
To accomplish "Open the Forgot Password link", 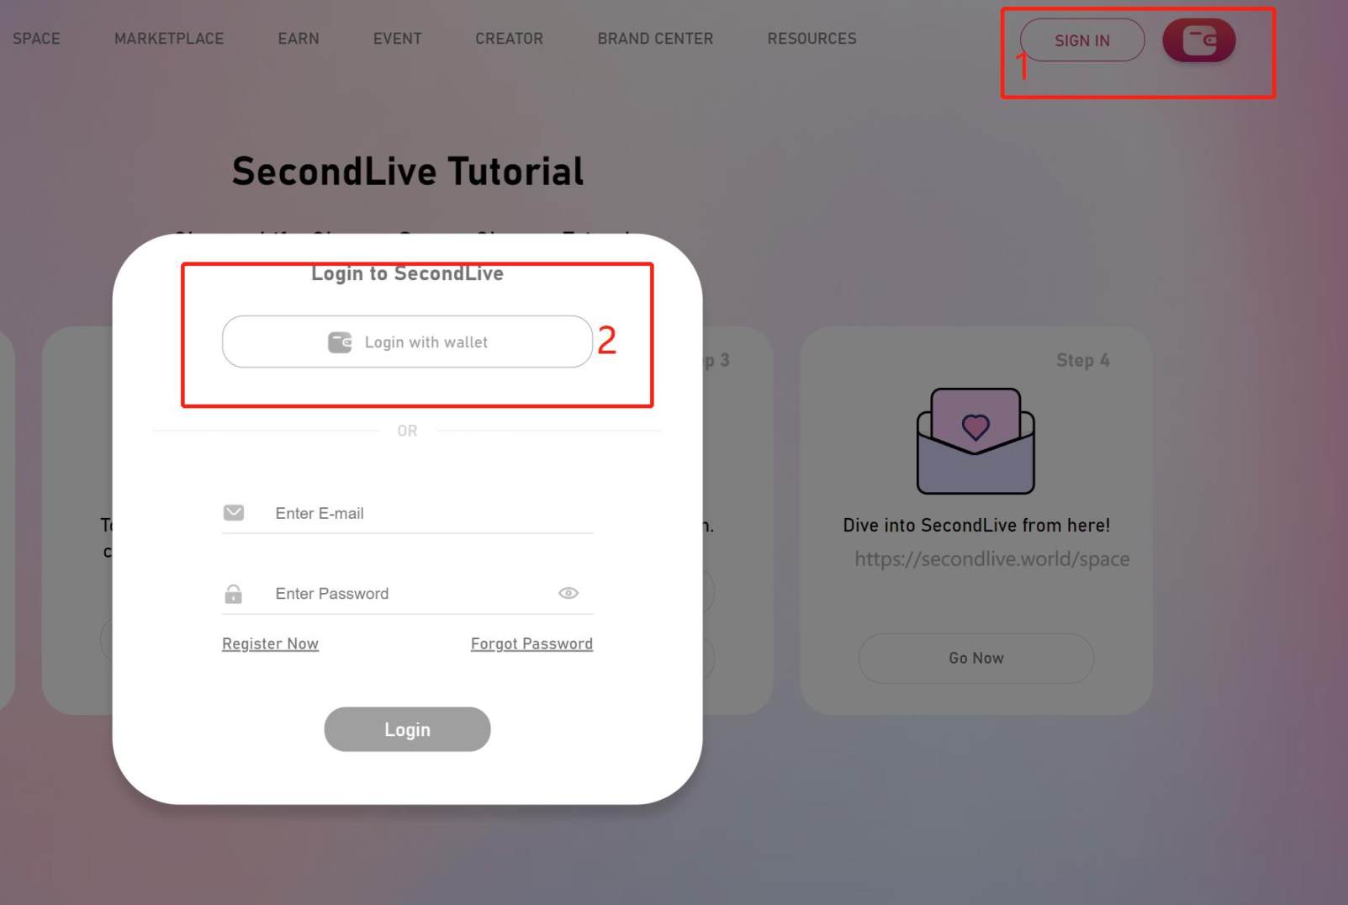I will pos(531,643).
